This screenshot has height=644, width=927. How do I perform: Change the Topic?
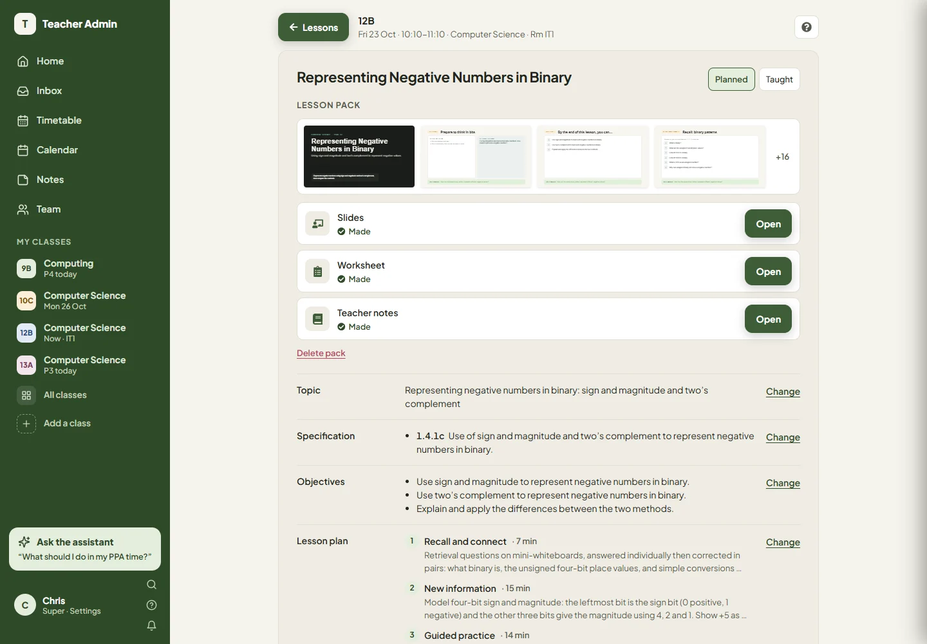783,392
